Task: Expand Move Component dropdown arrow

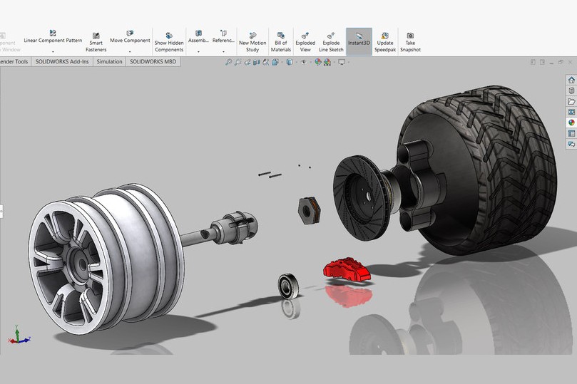Action: click(130, 52)
